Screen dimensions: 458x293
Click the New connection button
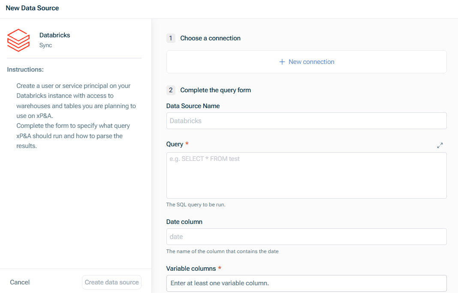tap(306, 62)
